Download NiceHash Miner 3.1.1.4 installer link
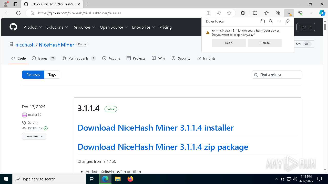 click(x=156, y=128)
